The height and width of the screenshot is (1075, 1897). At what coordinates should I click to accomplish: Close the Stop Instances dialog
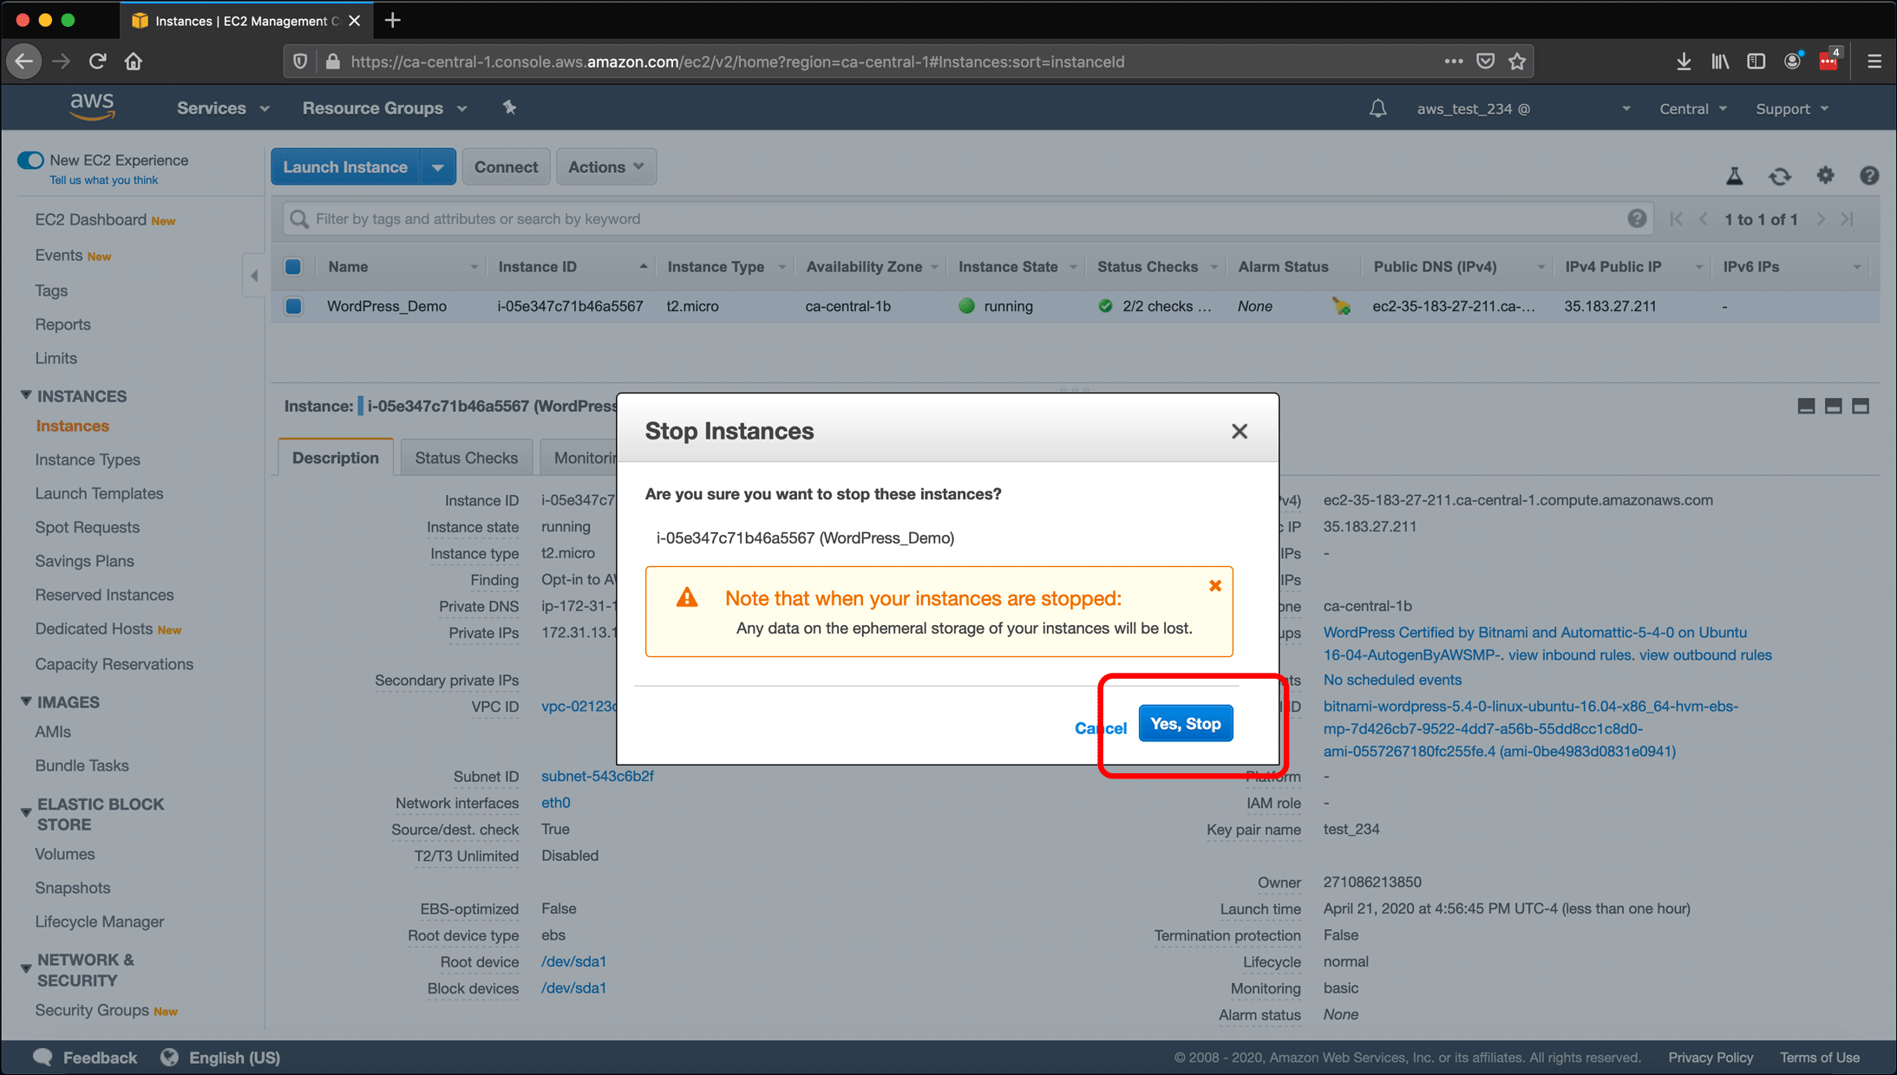click(1240, 431)
